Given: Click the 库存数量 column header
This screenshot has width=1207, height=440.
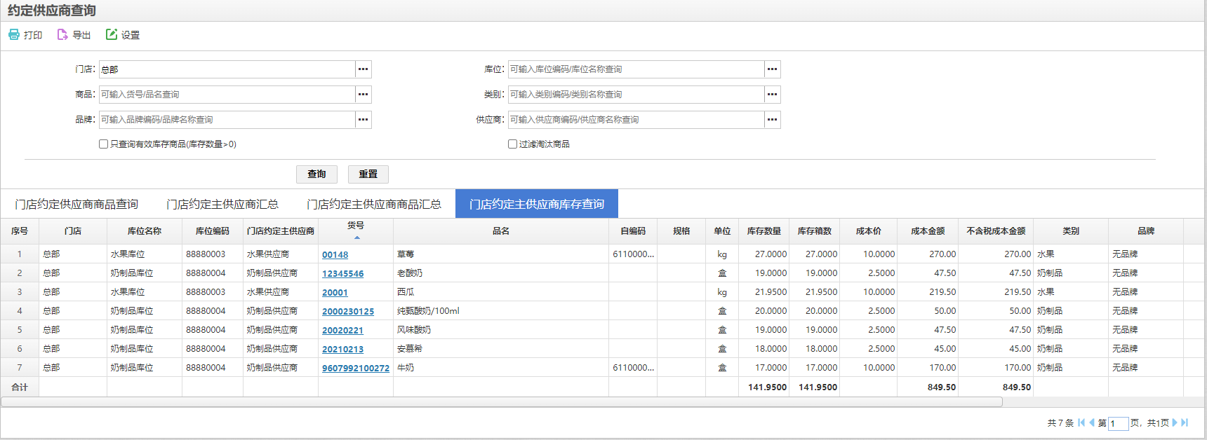Looking at the screenshot, I should point(763,231).
